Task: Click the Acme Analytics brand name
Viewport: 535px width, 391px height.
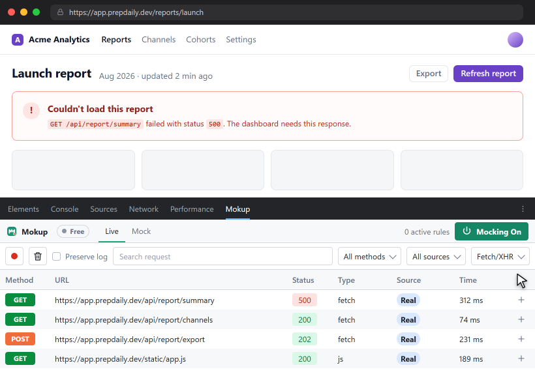Action: click(x=59, y=40)
